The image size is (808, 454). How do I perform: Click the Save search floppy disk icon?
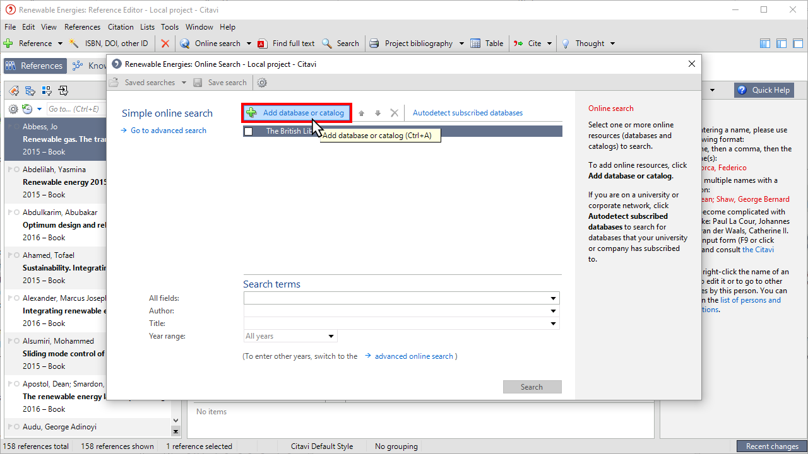click(x=198, y=83)
